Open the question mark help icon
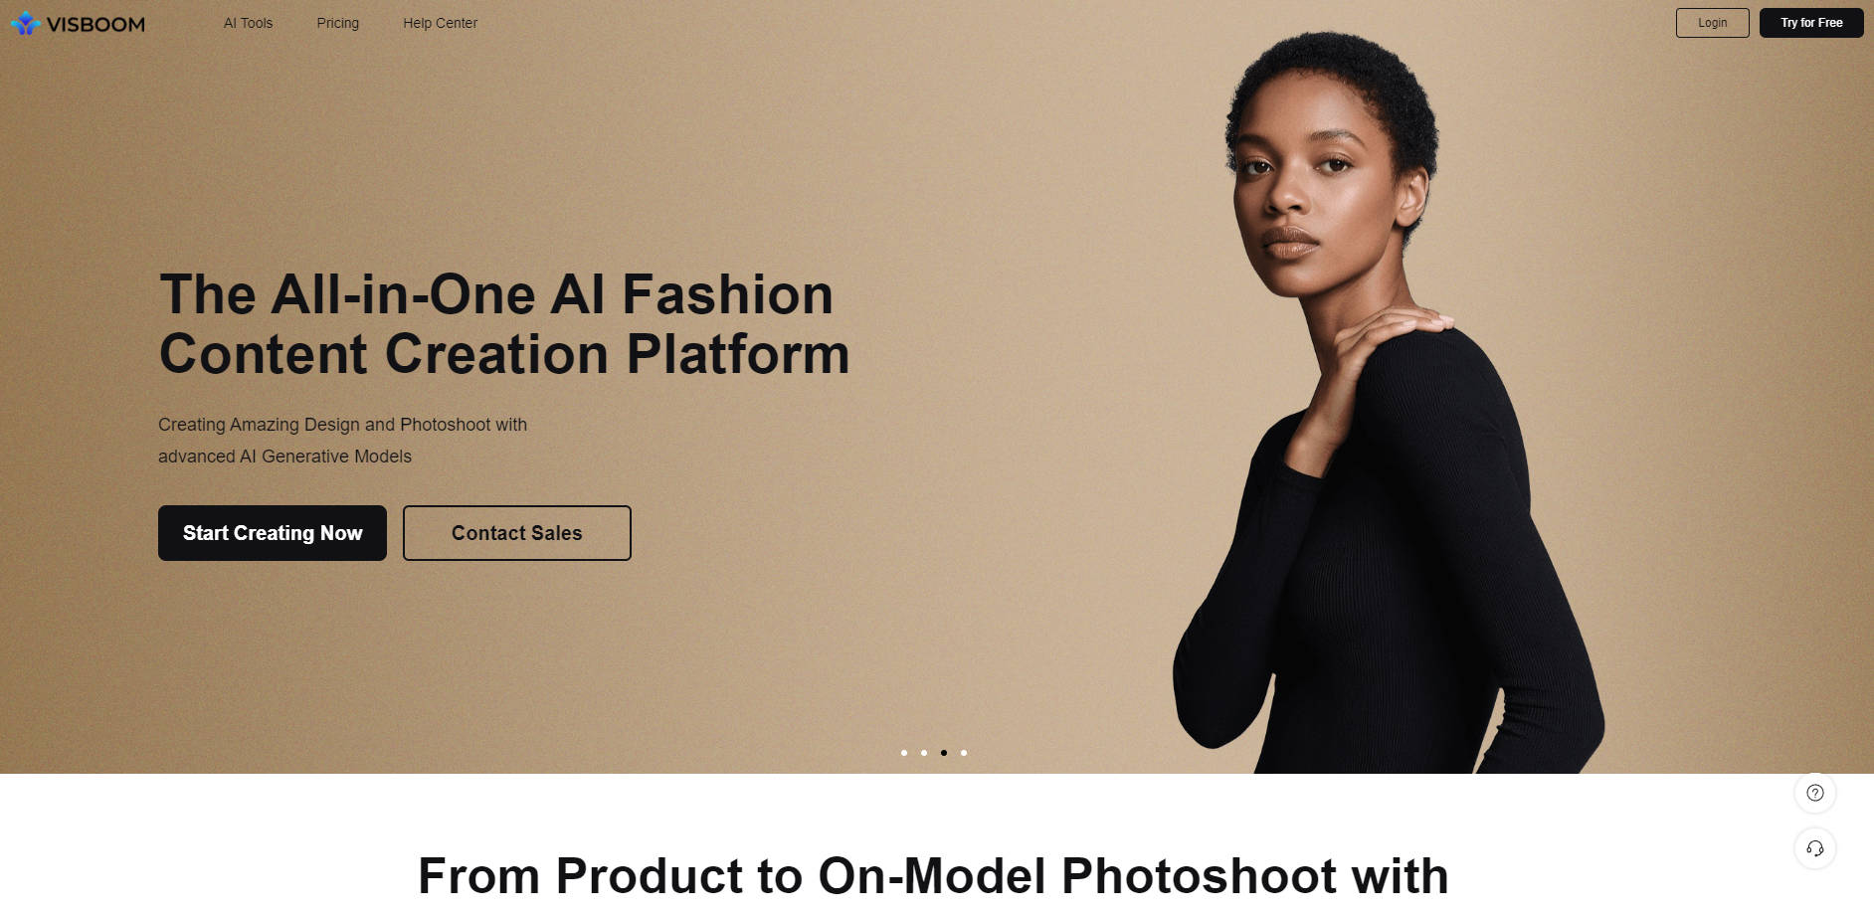This screenshot has width=1874, height=917. 1815,793
